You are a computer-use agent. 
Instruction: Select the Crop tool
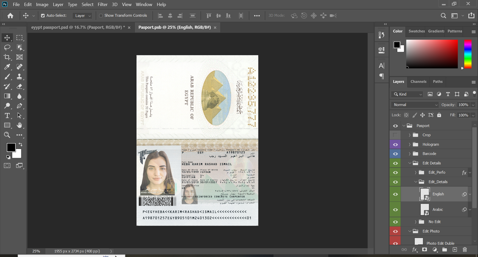tap(7, 57)
